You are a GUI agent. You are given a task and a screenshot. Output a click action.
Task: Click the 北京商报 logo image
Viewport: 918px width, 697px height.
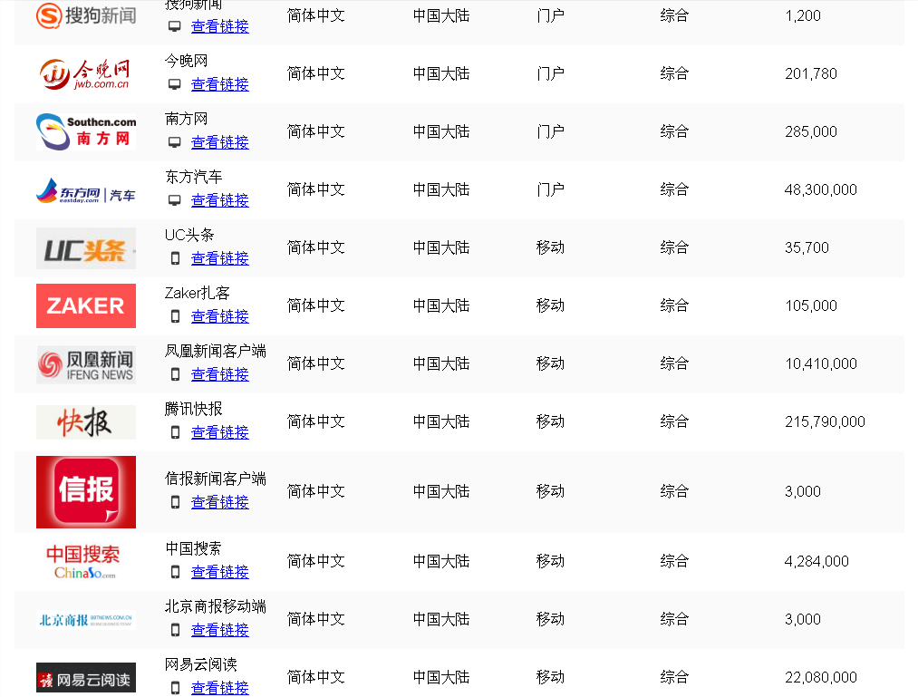tap(86, 620)
